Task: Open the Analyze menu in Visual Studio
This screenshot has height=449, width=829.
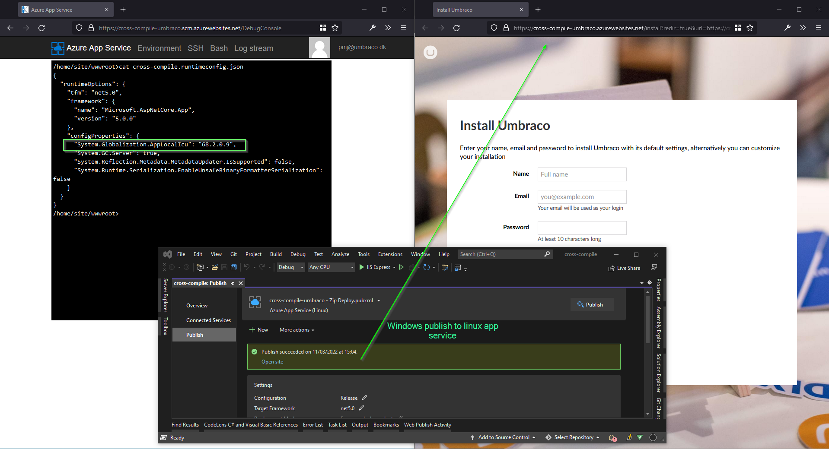Action: pos(340,254)
